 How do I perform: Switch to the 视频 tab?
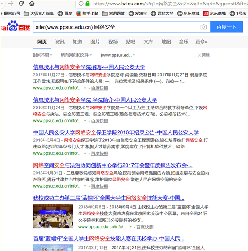(x=113, y=42)
